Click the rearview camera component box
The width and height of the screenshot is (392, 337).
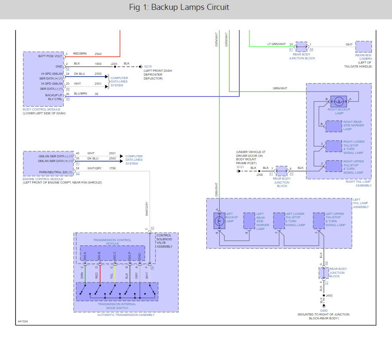364,47
